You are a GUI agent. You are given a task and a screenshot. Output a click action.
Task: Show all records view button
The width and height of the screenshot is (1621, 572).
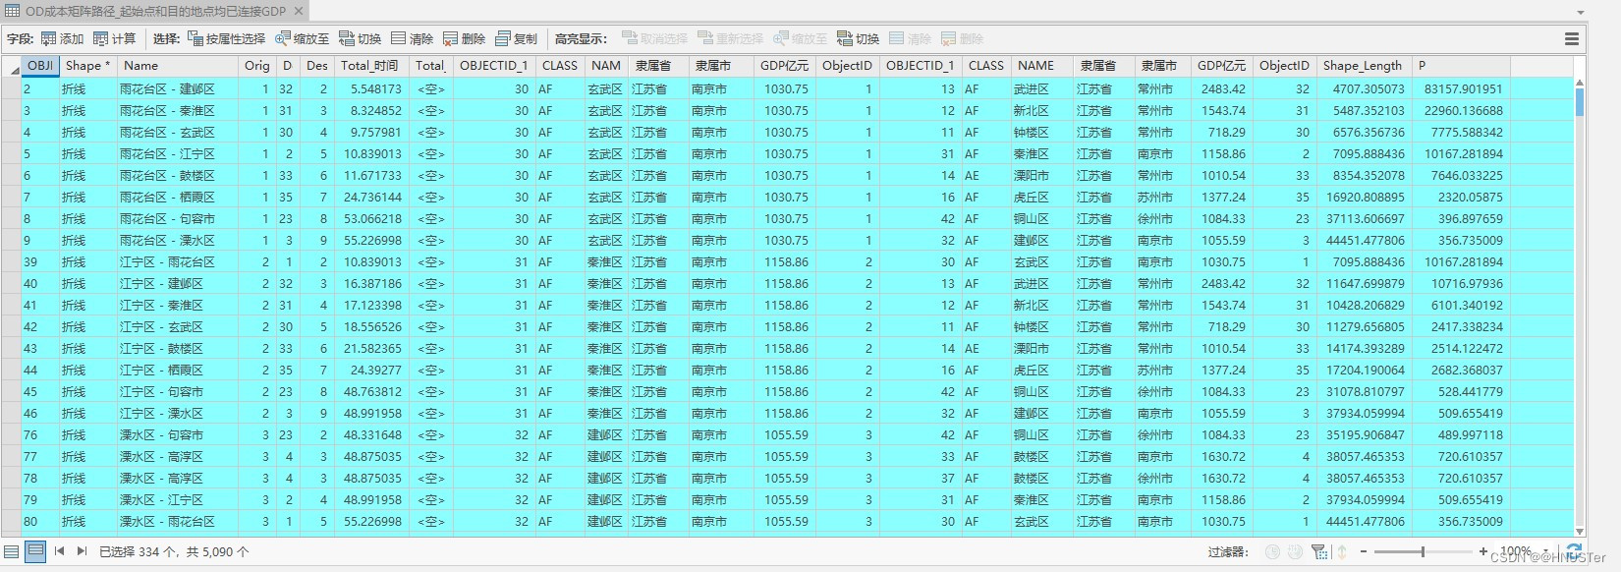pos(12,551)
